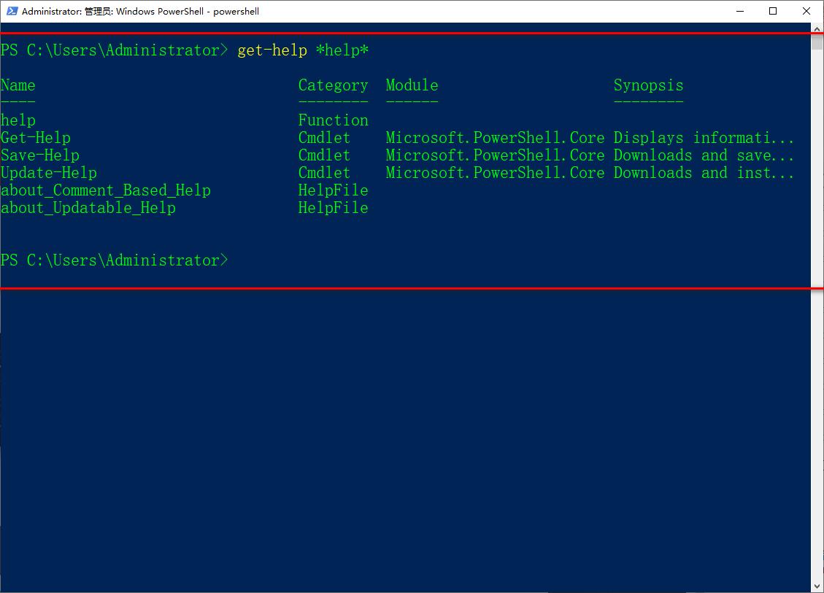Click 'about_Comment_Based_Help' entry
The image size is (824, 593).
click(106, 190)
